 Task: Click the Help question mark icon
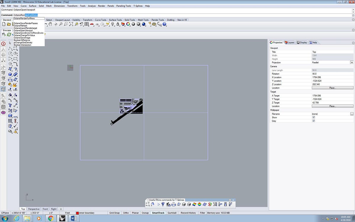click(x=164, y=24)
